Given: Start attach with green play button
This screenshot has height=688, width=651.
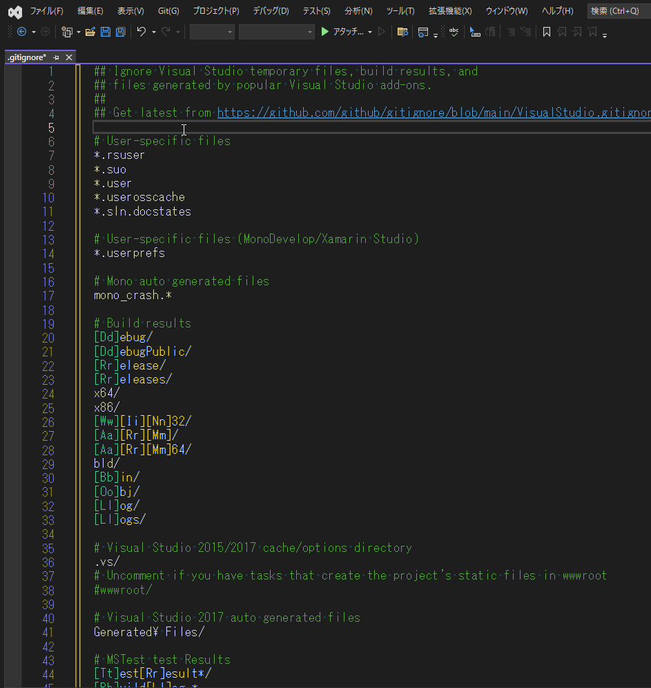Looking at the screenshot, I should coord(325,32).
